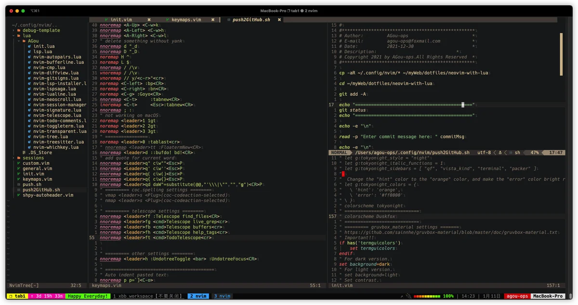Click the init.vim window status label
This screenshot has height=305, width=578.
(342, 285)
